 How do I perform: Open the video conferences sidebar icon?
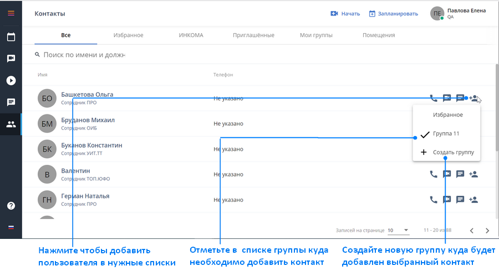(x=11, y=59)
